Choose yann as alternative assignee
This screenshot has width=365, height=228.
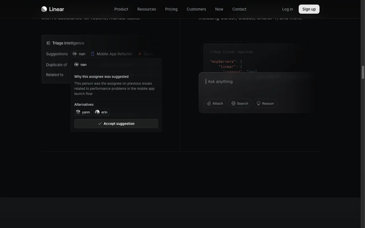(83, 112)
